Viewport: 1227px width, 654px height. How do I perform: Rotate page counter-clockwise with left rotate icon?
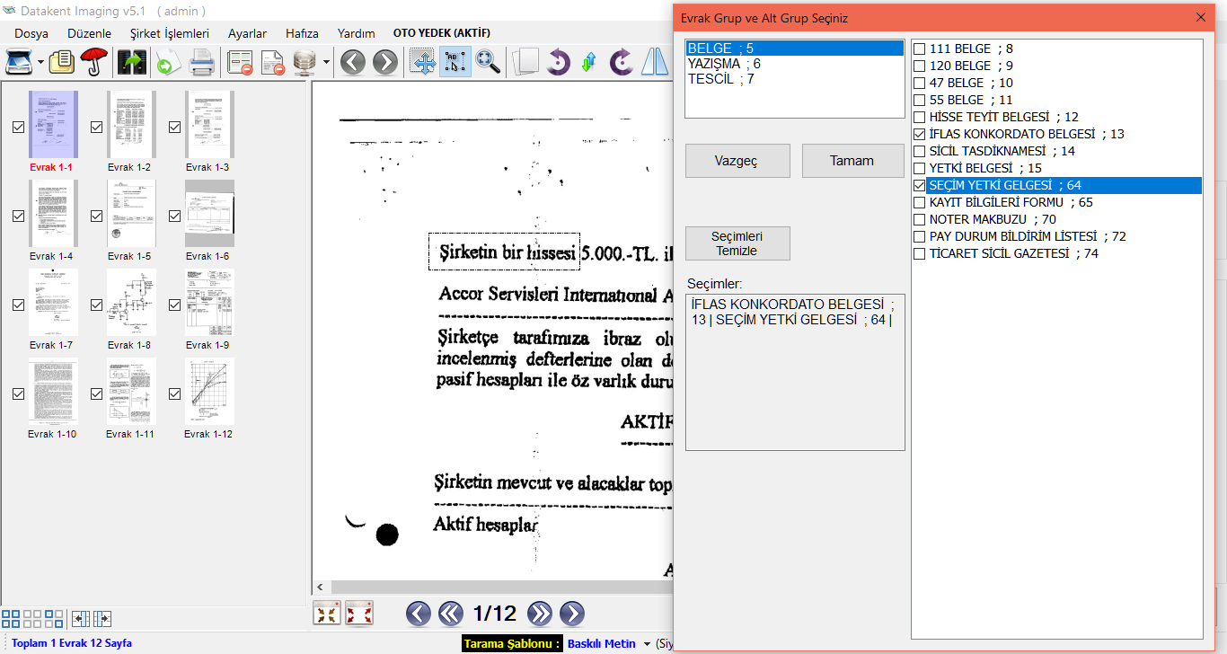[x=558, y=62]
